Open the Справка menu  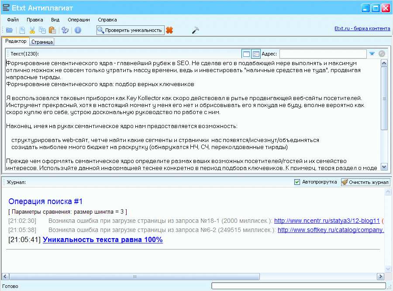107,20
